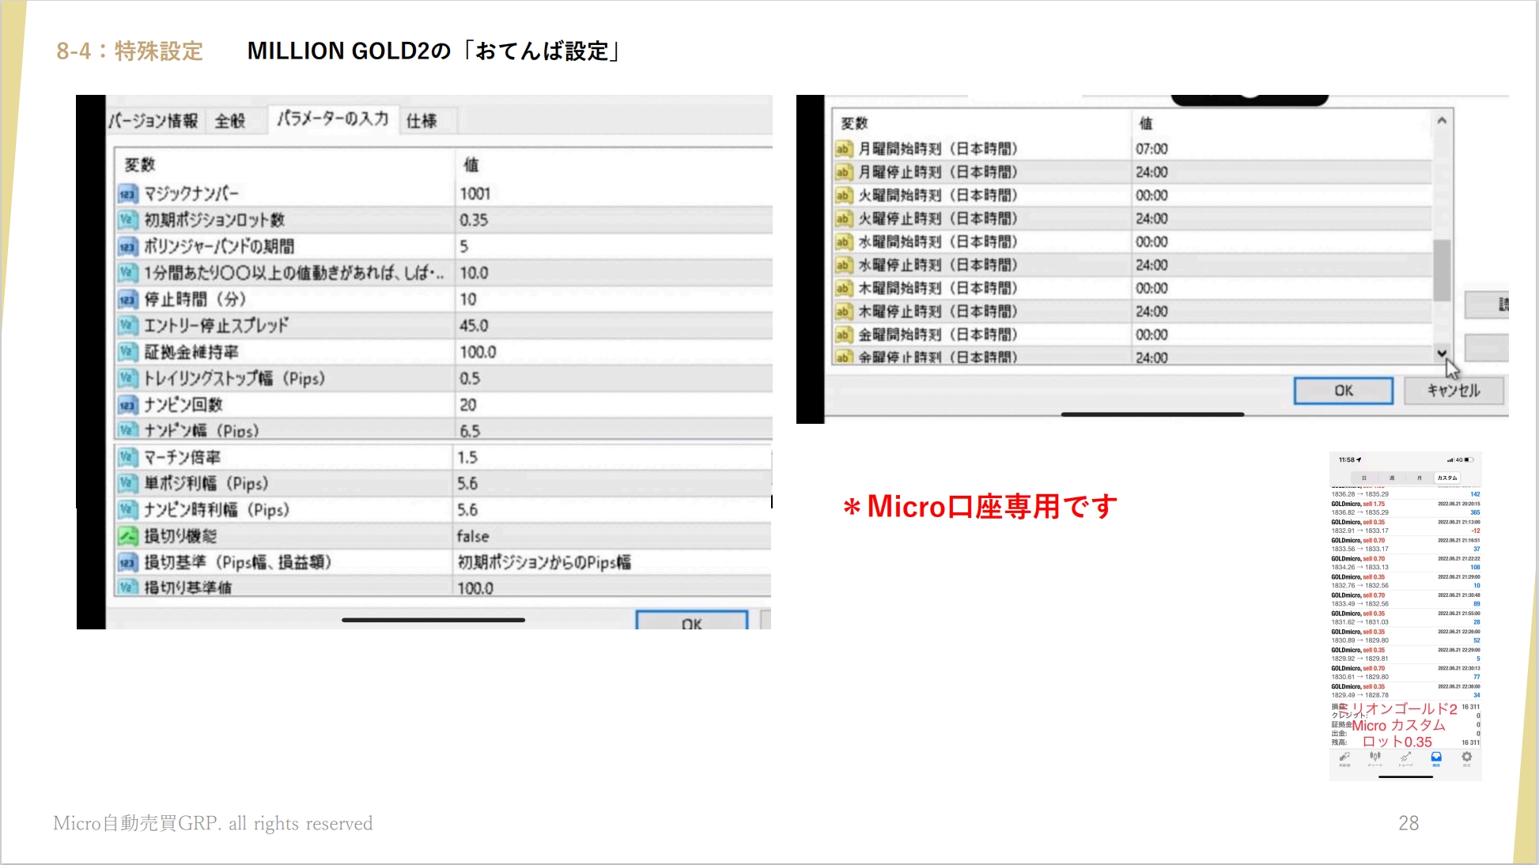Click OK in the parameter input dialog
Screen dimensions: 1539x865
(692, 621)
